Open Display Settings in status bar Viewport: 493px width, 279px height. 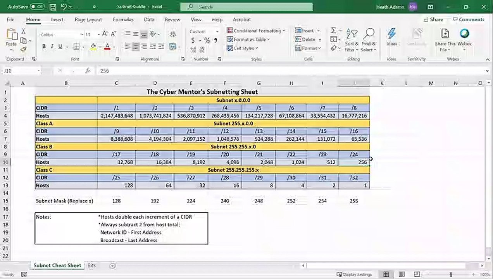[354, 274]
